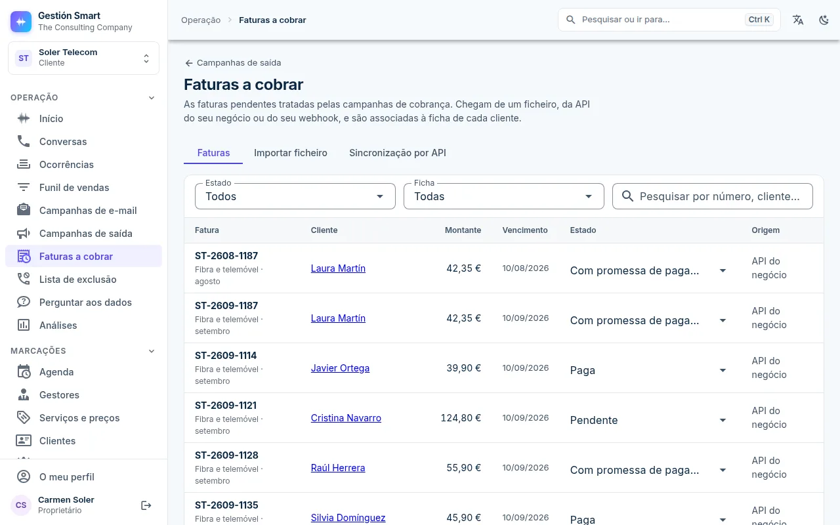Open Agenda in Marcações
This screenshot has height=525, width=840.
[x=83, y=372]
